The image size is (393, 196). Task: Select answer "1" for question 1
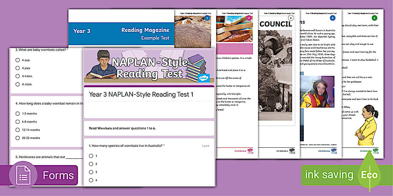point(91,156)
